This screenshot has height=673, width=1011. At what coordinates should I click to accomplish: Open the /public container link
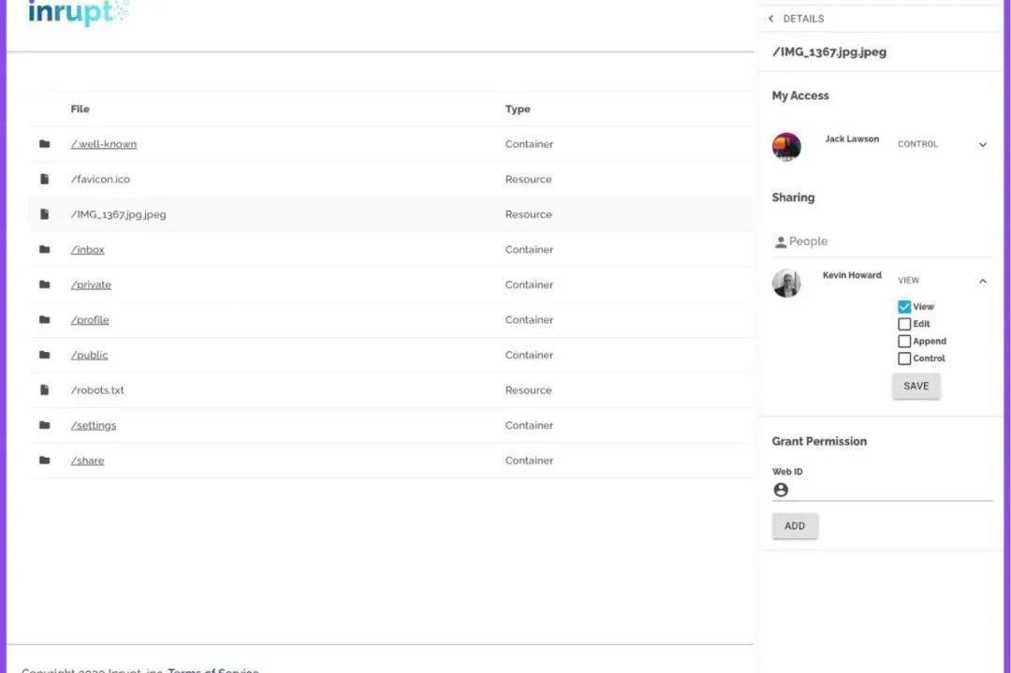pyautogui.click(x=89, y=355)
